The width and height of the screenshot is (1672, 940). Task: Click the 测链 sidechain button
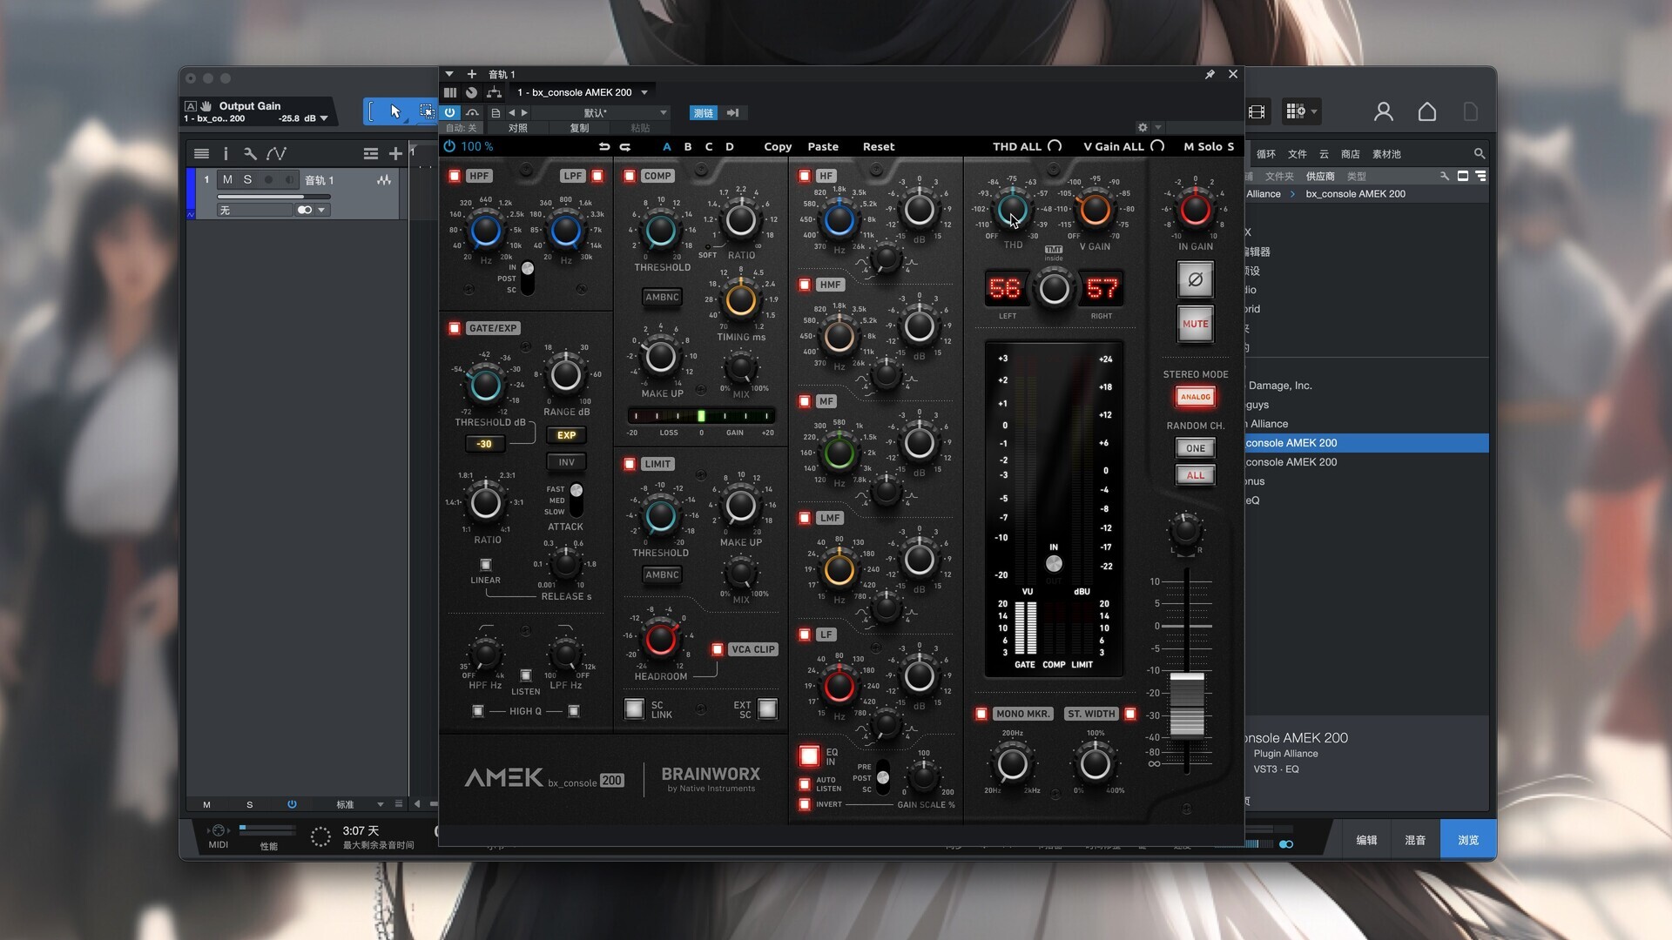tap(703, 113)
